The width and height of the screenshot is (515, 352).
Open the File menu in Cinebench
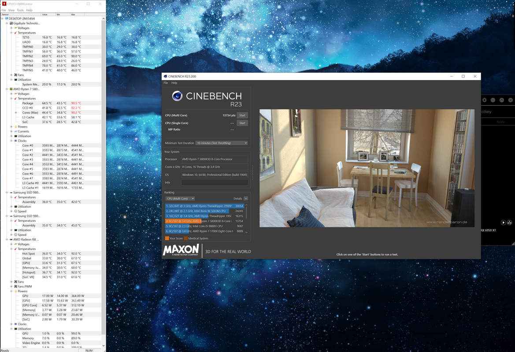point(166,83)
